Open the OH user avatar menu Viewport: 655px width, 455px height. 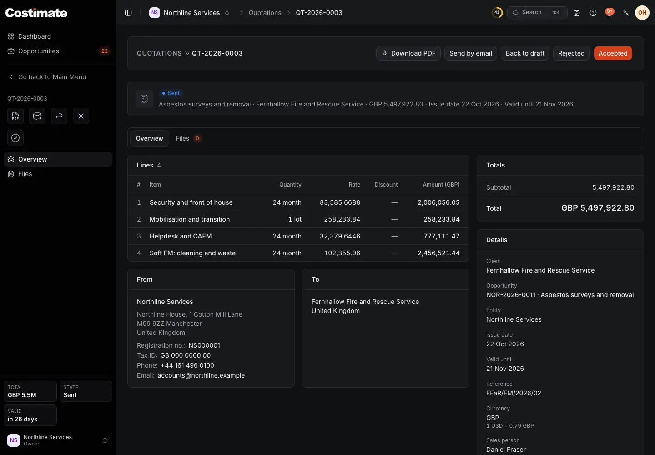coord(642,13)
